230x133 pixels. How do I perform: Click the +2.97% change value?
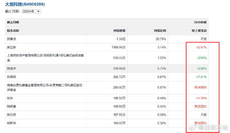[x=201, y=47]
